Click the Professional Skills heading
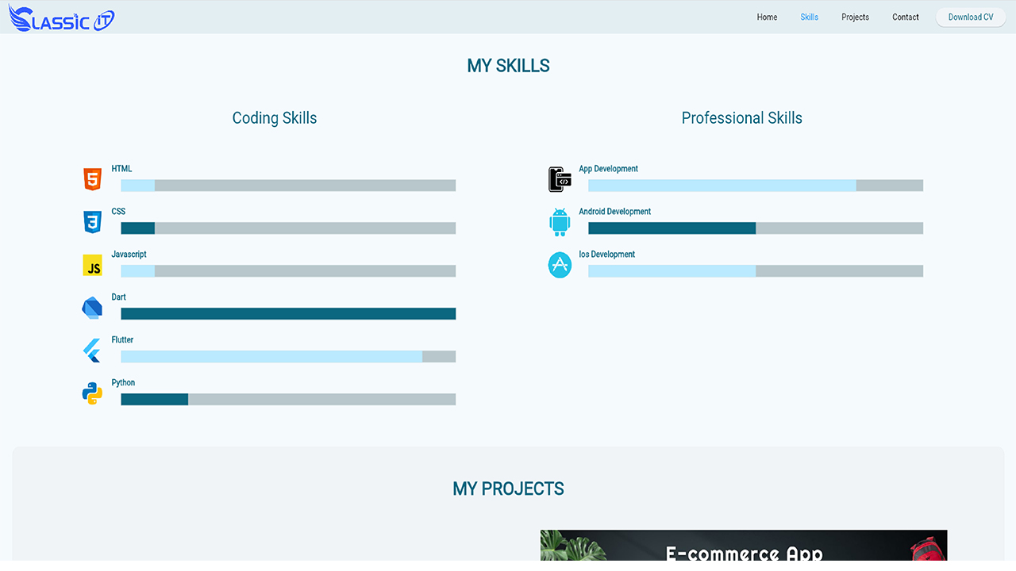 pos(742,118)
